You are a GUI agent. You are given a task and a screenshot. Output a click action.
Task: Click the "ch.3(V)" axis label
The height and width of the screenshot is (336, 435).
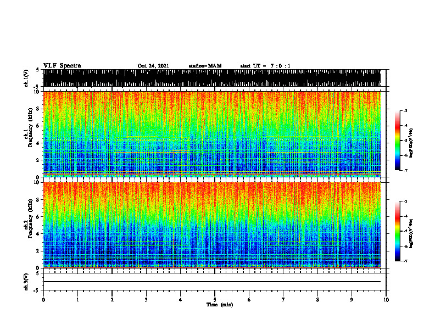click(26, 282)
